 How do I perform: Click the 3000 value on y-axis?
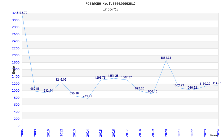(x=16, y=20)
